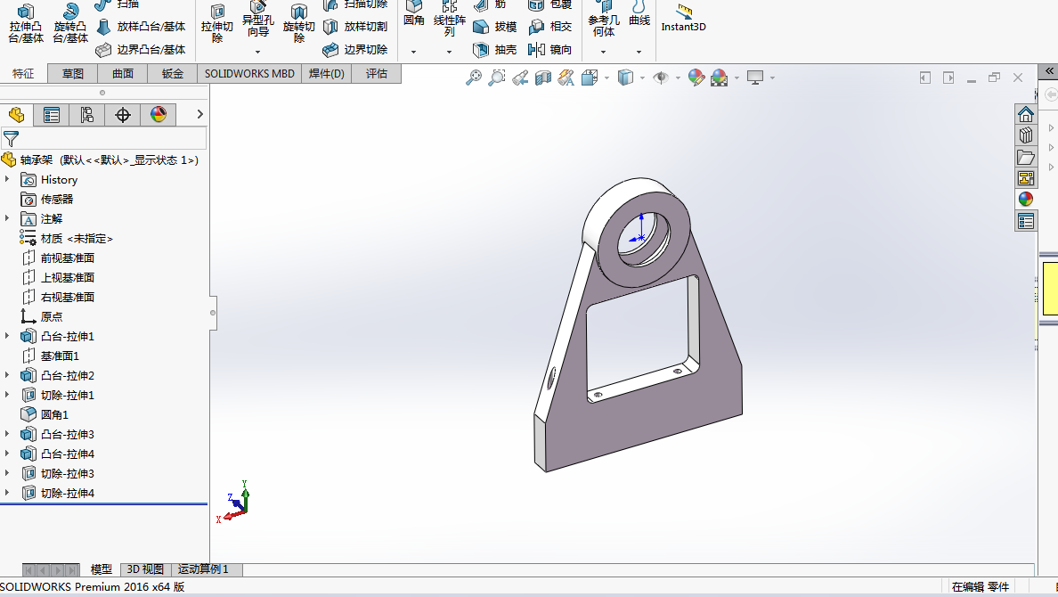Expand the 注解 (Annotations) folder
Screen dimensions: 1058x597
[7, 218]
